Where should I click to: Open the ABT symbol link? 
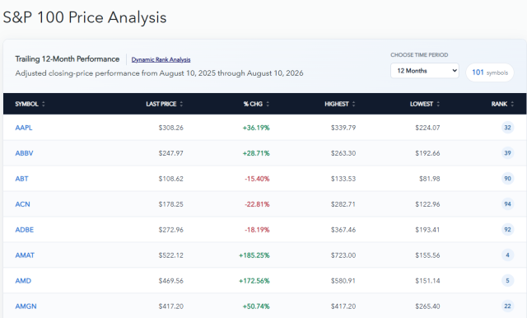22,179
